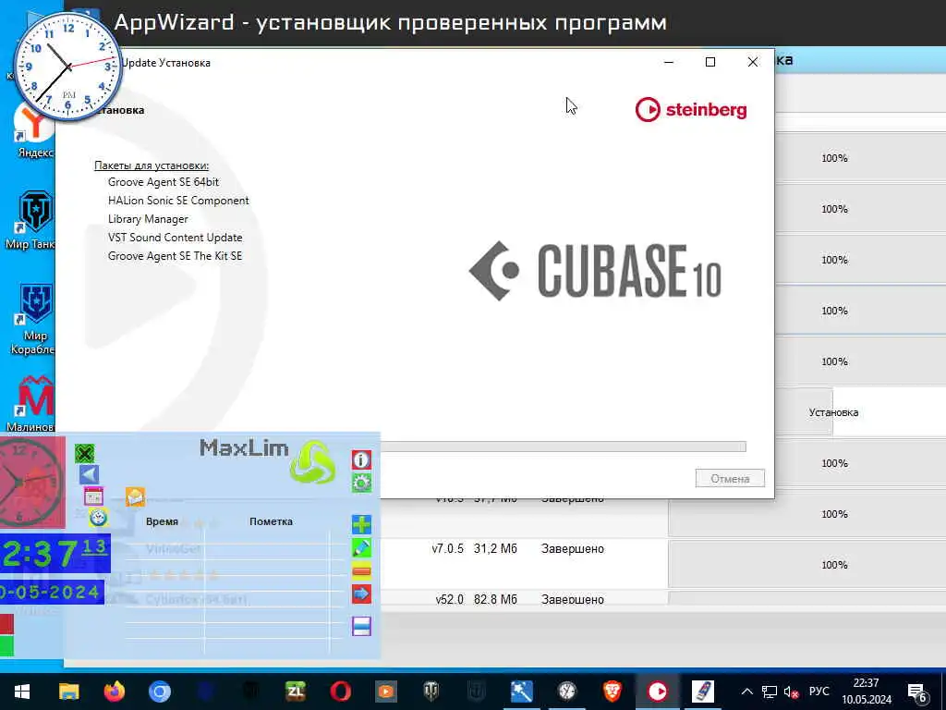Select Groove Agent SE The Kit SE text
Image resolution: width=946 pixels, height=710 pixels.
pos(175,256)
